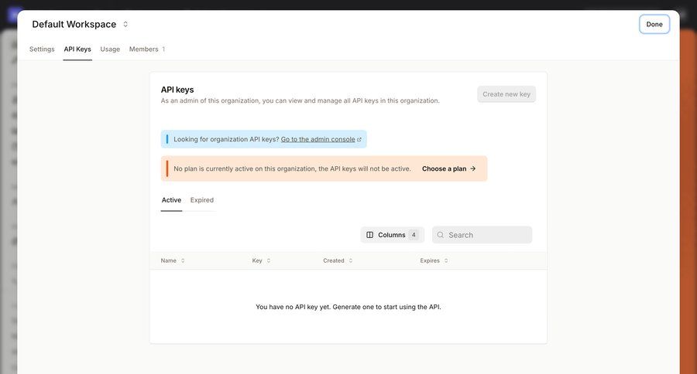The height and width of the screenshot is (374, 697).
Task: Show the Expired keys tab
Action: pos(202,200)
